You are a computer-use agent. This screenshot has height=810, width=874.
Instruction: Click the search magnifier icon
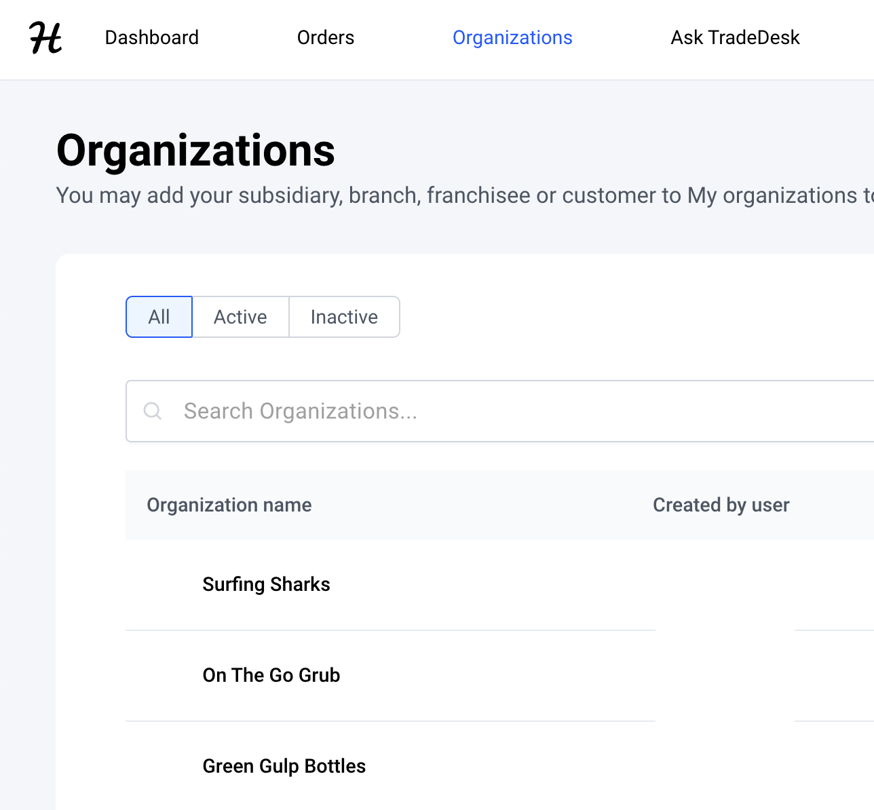(153, 411)
